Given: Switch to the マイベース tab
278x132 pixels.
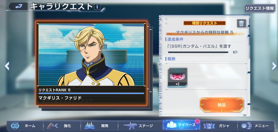Looking at the screenshot, I should pyautogui.click(x=181, y=125).
